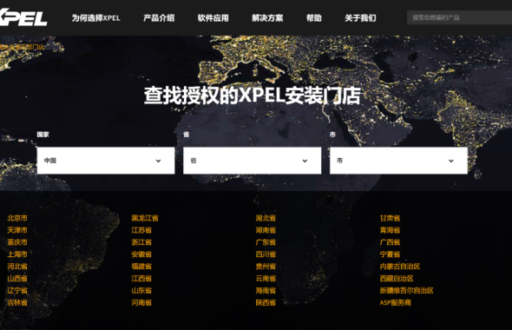
Task: Open 云南省 link
Action: (x=266, y=279)
